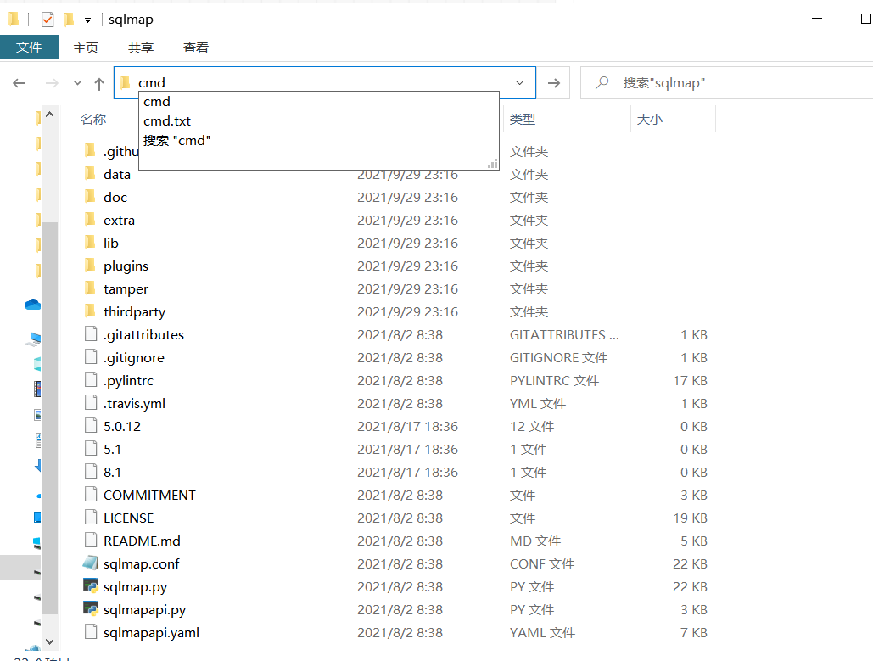Screen dimensions: 873x661
Task: Click the search sqlmap input box
Action: pos(726,83)
